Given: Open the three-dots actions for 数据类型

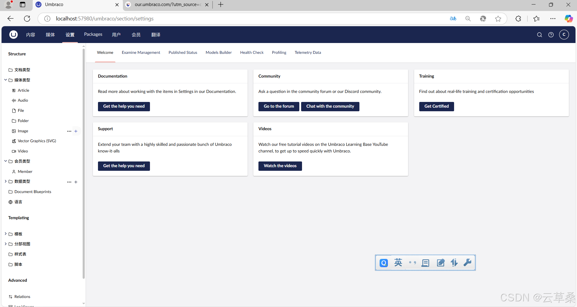Looking at the screenshot, I should pyautogui.click(x=69, y=182).
